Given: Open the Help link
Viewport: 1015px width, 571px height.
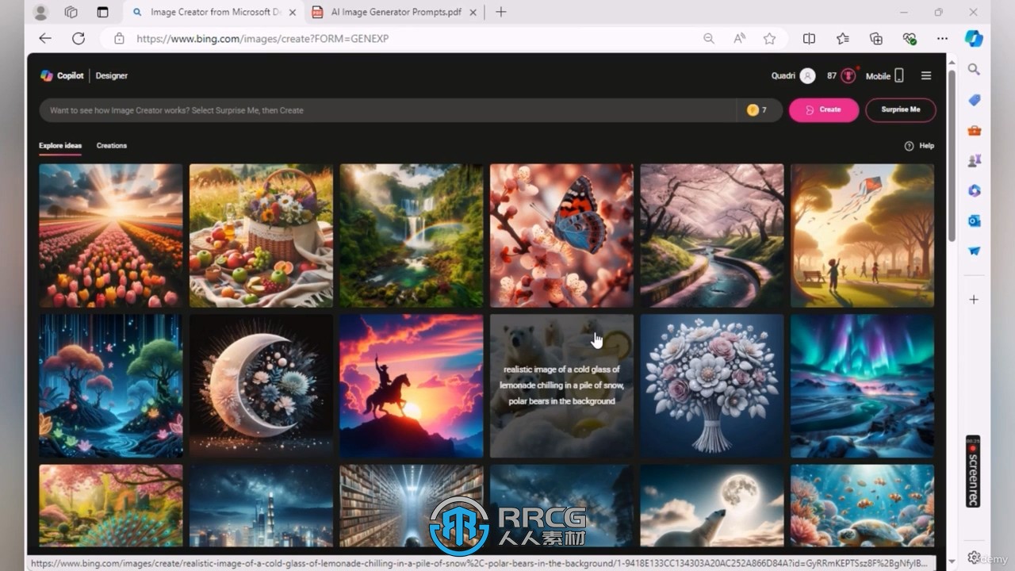Looking at the screenshot, I should [x=919, y=146].
